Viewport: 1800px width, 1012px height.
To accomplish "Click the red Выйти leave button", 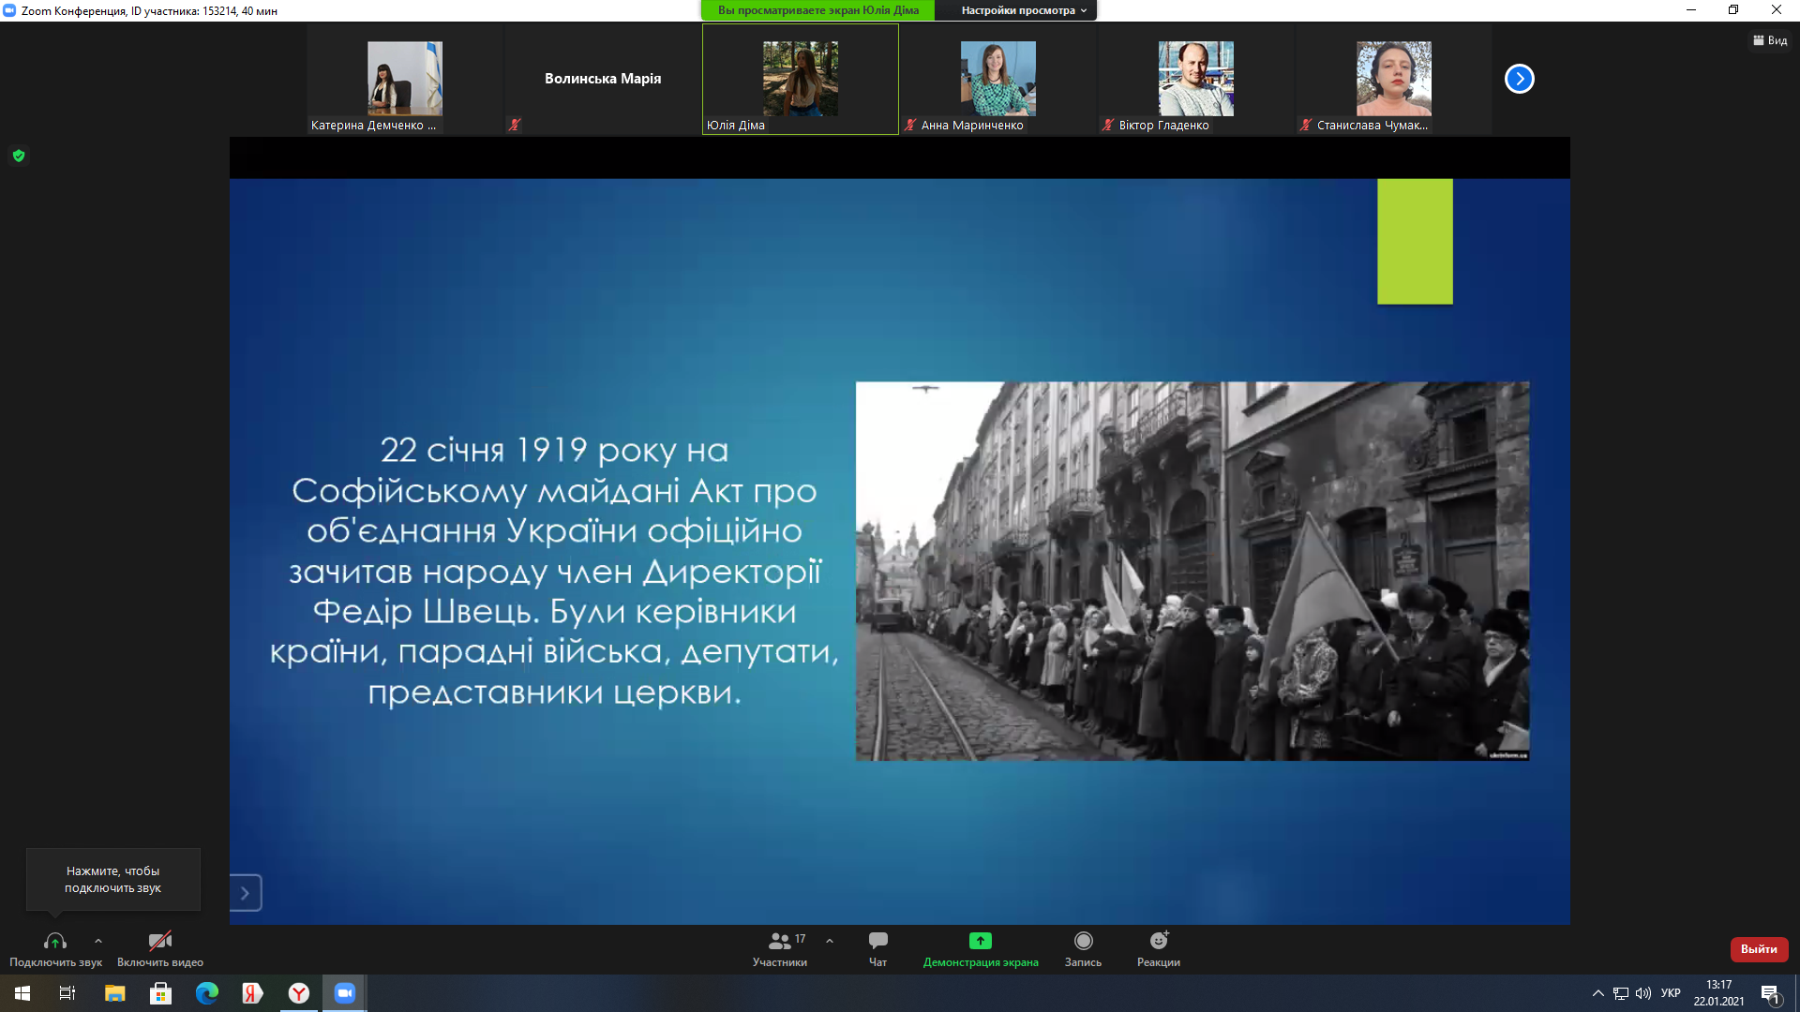I will coord(1759,949).
